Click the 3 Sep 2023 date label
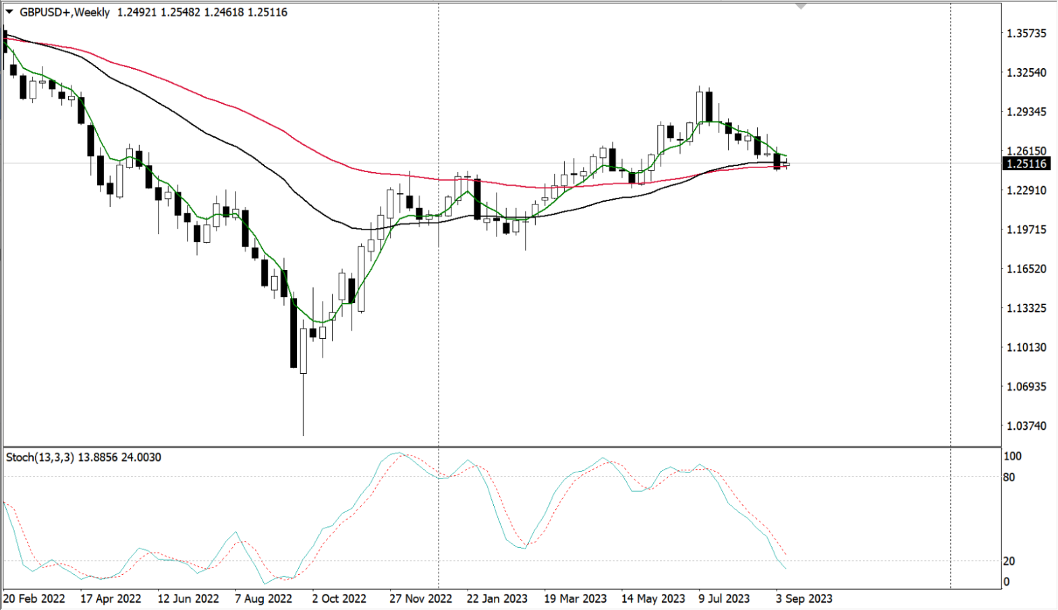This screenshot has width=1058, height=610. coord(804,599)
